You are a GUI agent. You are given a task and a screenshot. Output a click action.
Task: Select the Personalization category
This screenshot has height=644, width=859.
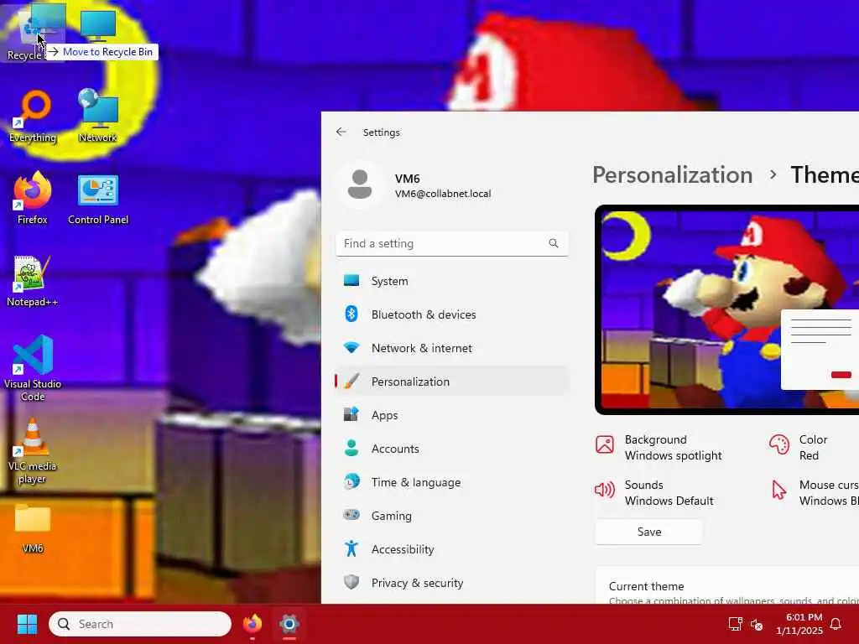pyautogui.click(x=452, y=382)
